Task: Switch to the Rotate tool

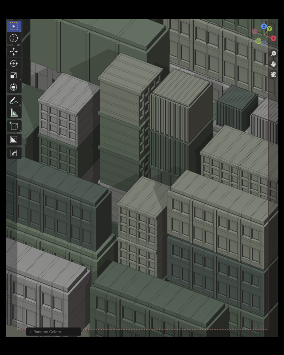Action: pyautogui.click(x=14, y=64)
